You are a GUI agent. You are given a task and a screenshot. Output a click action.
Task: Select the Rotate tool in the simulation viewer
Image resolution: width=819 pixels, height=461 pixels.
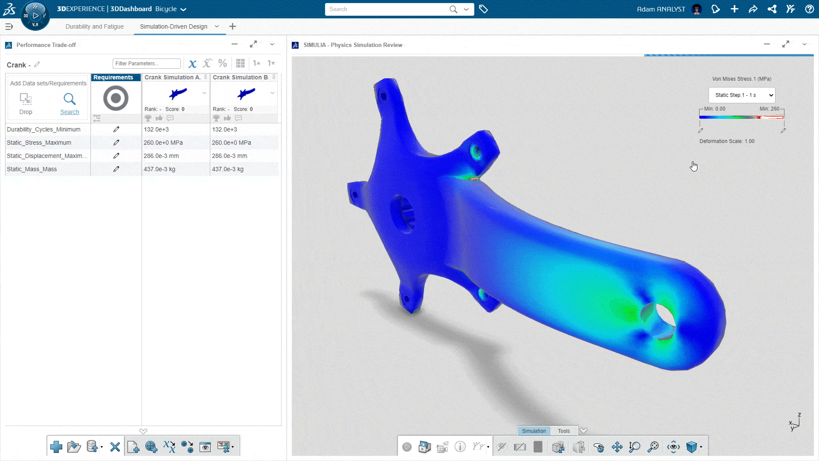coord(599,447)
